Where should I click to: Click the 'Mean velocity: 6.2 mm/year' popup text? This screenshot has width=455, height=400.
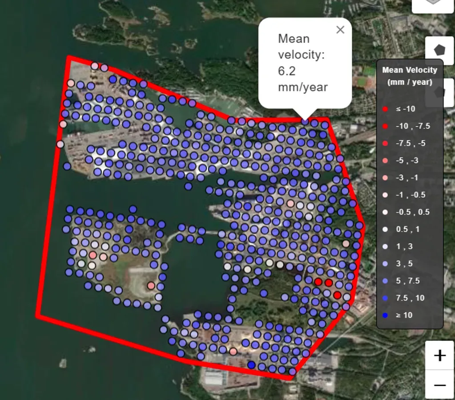pos(302,63)
